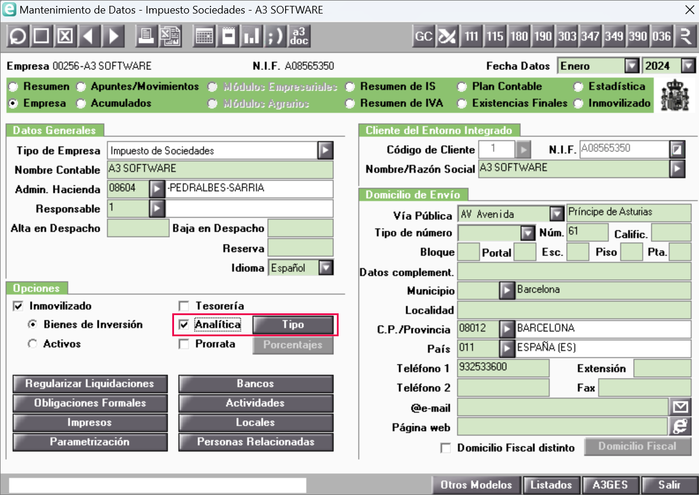The width and height of the screenshot is (699, 495).
Task: Open model 303 from the toolbar
Action: [x=567, y=36]
